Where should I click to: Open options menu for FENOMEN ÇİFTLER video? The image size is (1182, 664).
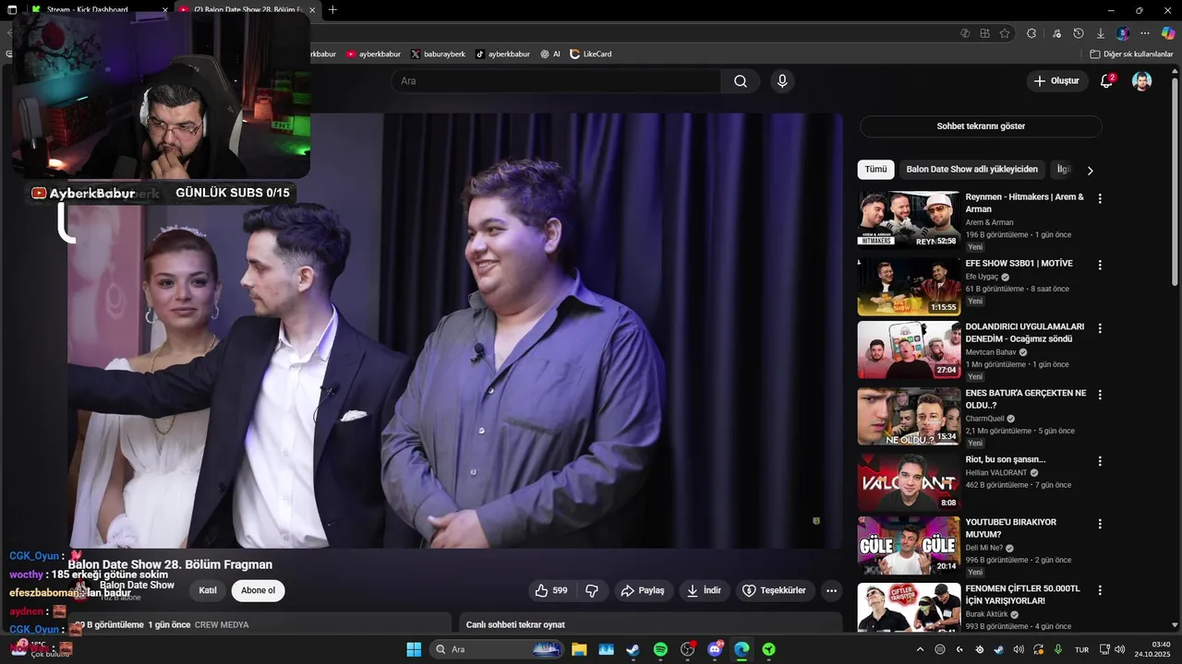pyautogui.click(x=1099, y=590)
